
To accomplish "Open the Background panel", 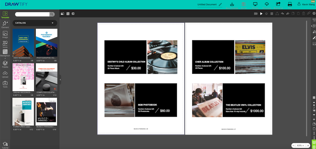I will (5, 54).
